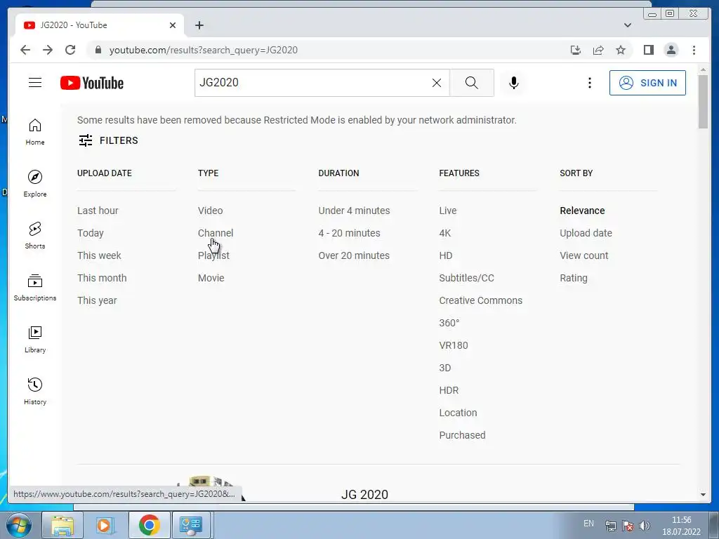This screenshot has height=539, width=719.
Task: Start voice search with the microphone icon
Action: [513, 83]
